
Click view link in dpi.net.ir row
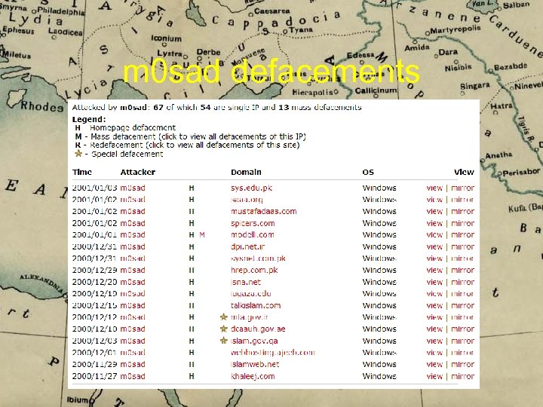[434, 246]
